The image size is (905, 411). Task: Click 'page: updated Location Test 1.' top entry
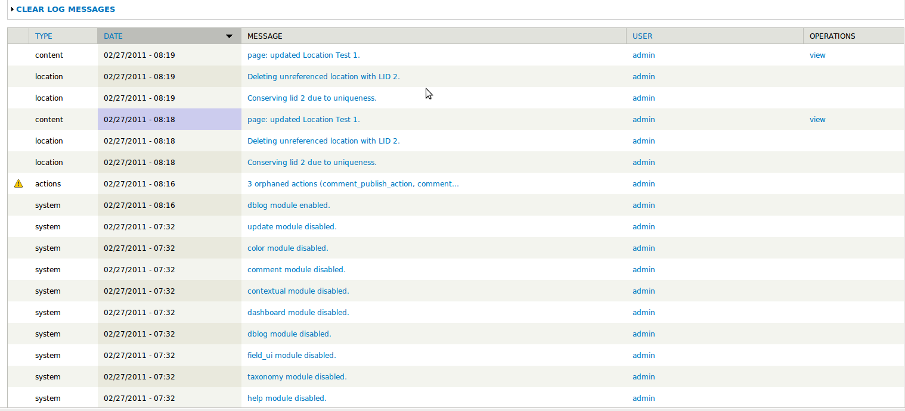pos(303,55)
